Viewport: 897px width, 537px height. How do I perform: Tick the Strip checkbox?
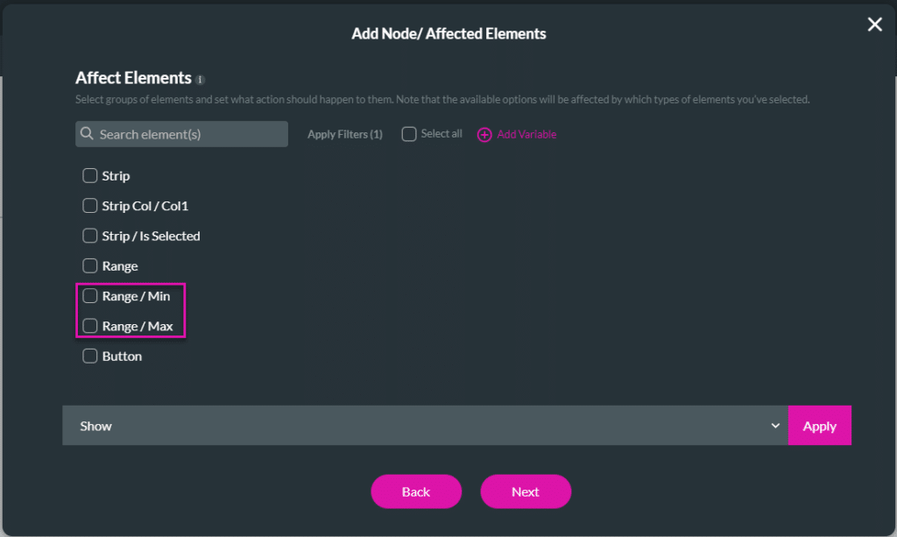tap(89, 176)
